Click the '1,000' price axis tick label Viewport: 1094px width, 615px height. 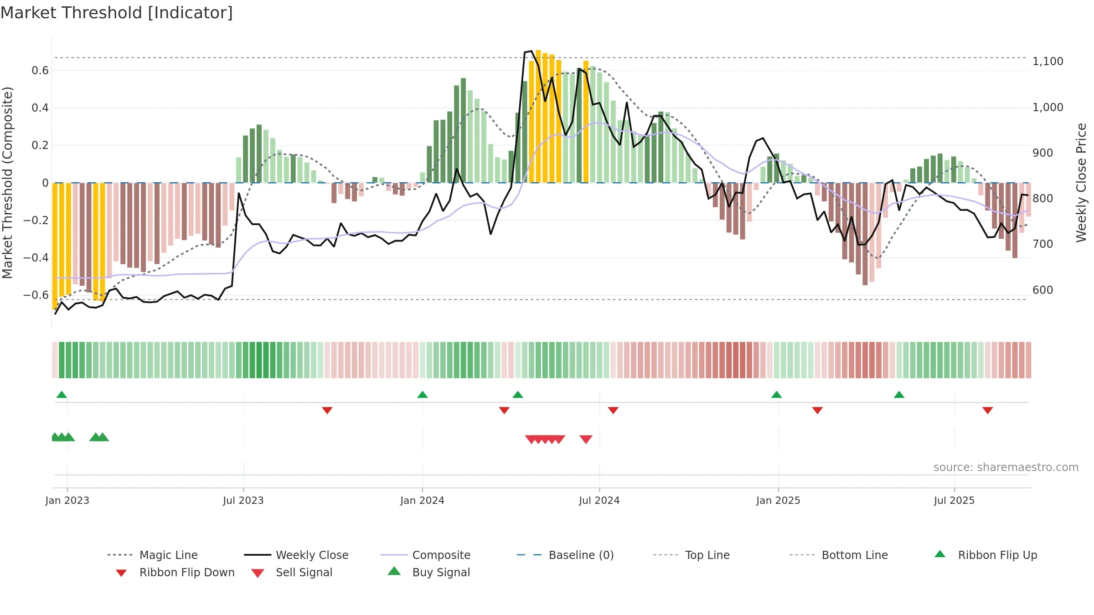point(1048,108)
